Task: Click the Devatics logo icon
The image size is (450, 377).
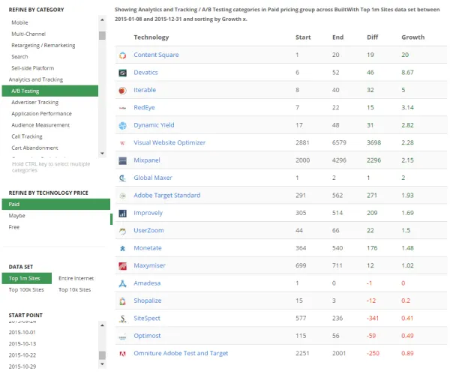Action: [122, 73]
